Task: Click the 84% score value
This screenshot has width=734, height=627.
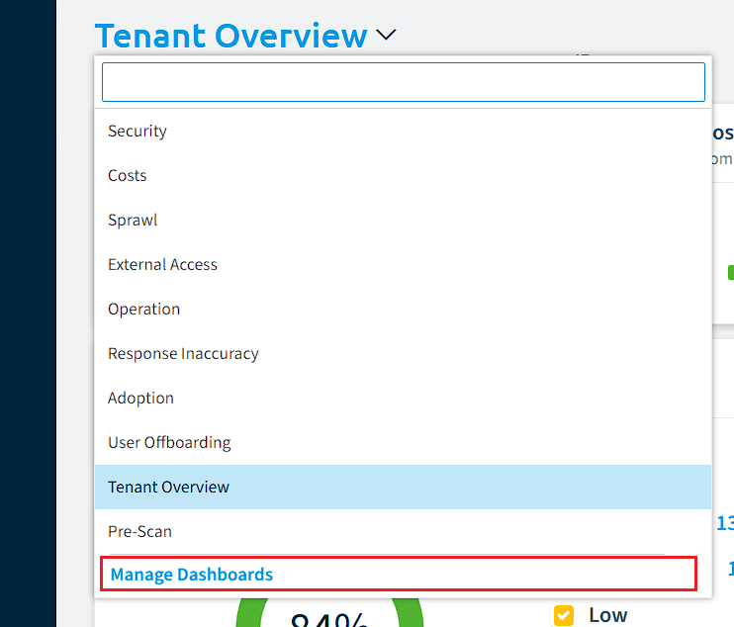Action: click(x=329, y=620)
